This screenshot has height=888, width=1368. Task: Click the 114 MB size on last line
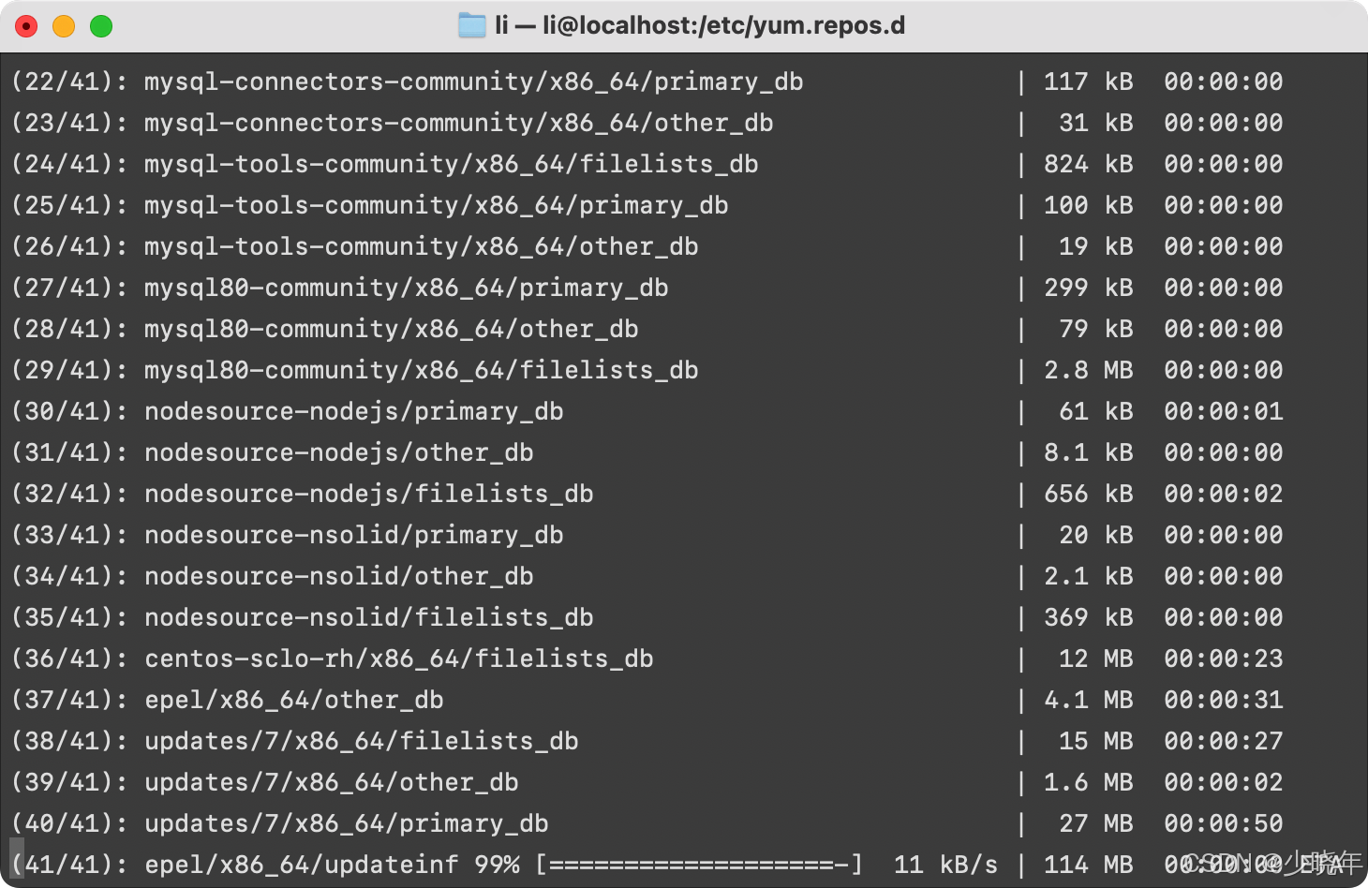[x=1088, y=865]
